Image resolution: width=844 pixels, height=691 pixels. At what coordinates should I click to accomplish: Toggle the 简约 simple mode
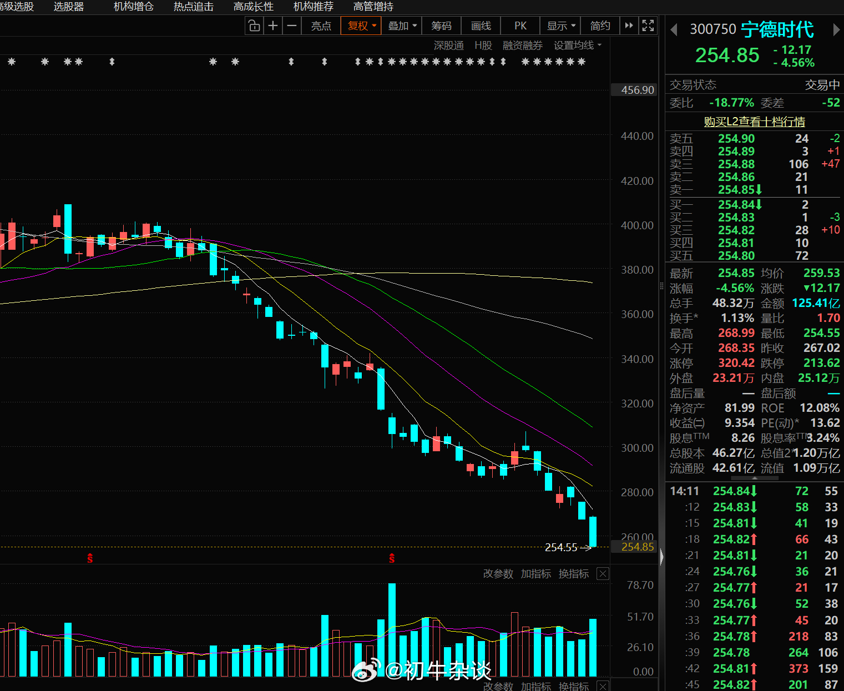click(x=600, y=26)
